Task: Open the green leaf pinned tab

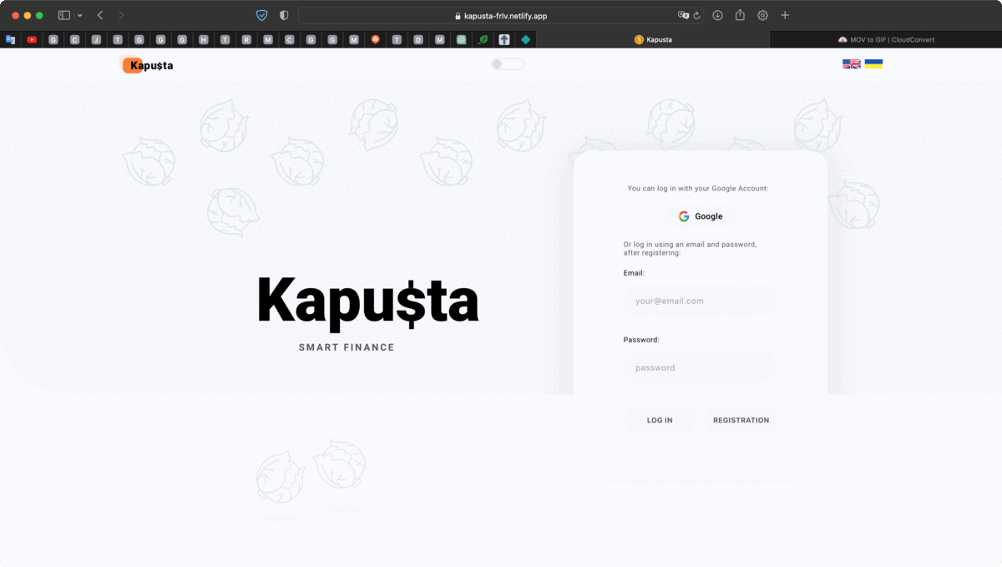Action: pos(483,39)
